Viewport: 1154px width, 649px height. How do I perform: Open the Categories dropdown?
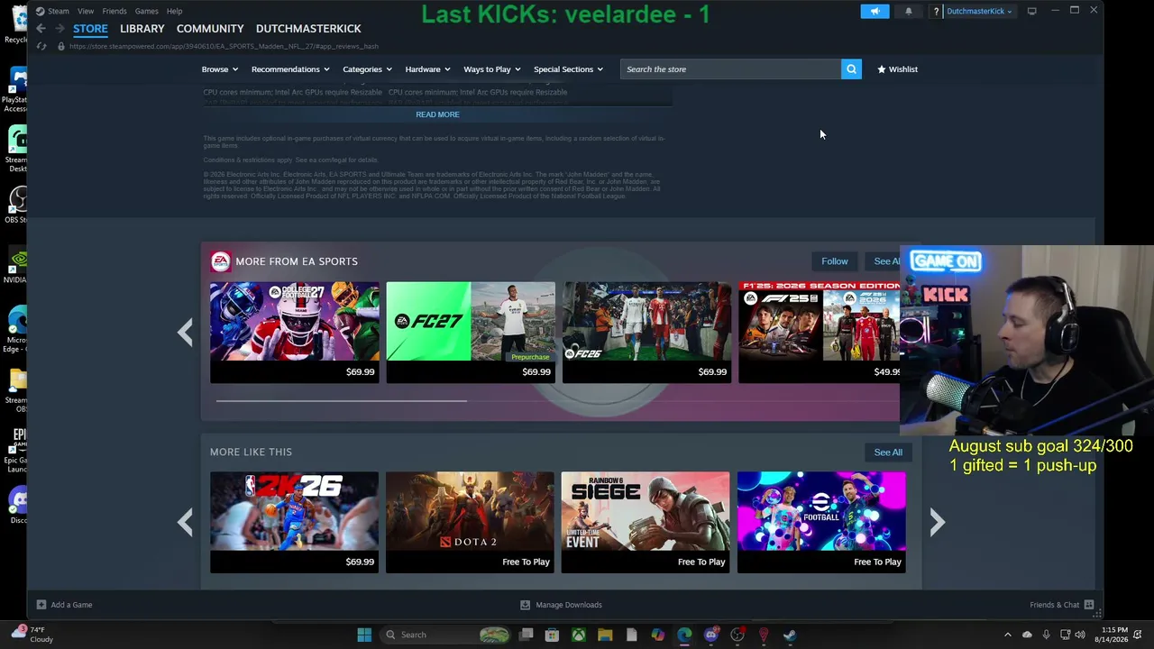click(x=367, y=69)
